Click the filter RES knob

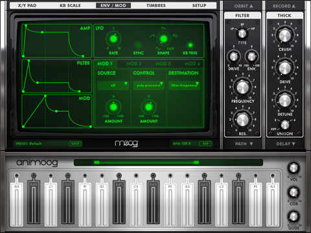tap(242, 120)
